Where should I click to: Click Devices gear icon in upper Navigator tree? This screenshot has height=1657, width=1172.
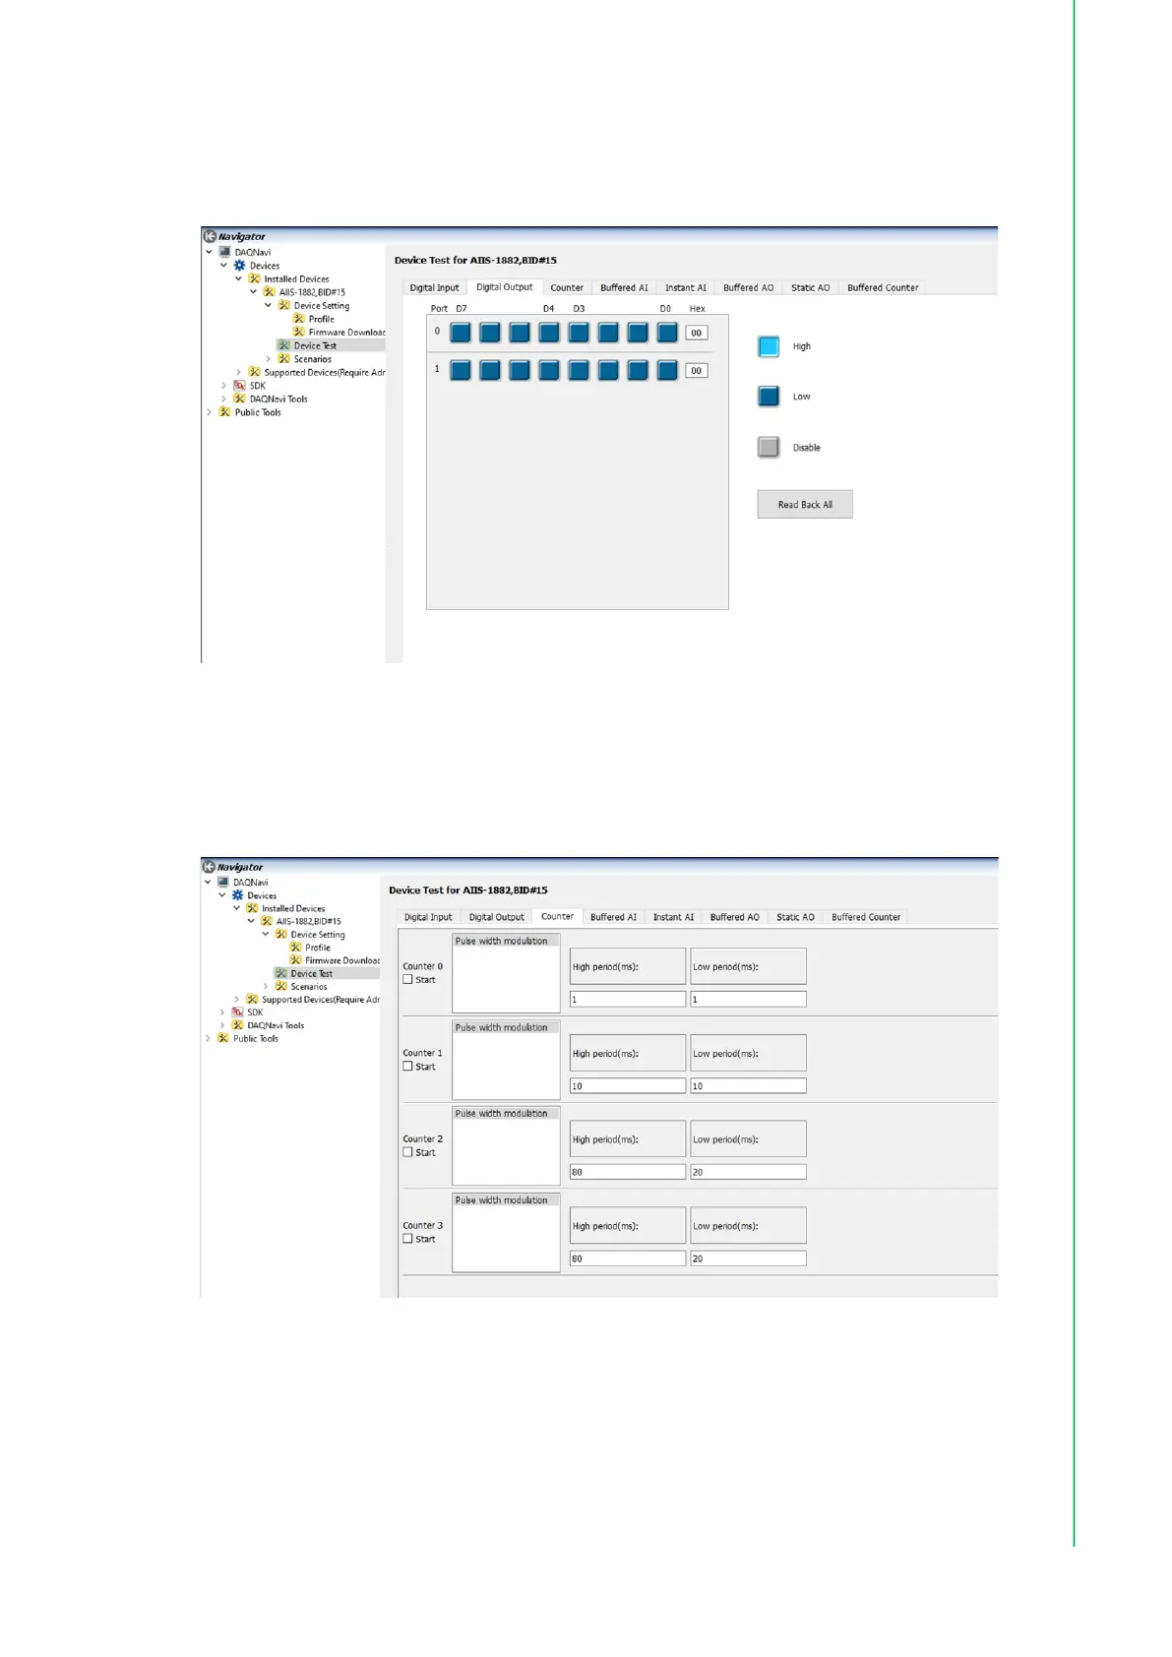pyautogui.click(x=239, y=266)
